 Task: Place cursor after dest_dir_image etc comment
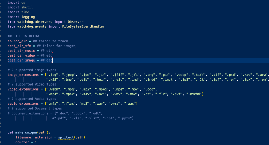click(x=53, y=60)
